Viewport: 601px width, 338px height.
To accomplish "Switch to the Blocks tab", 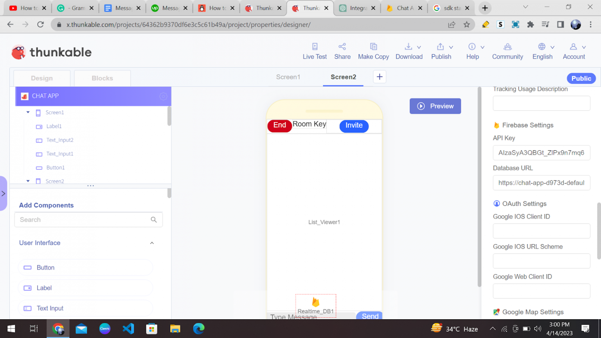I will point(102,78).
